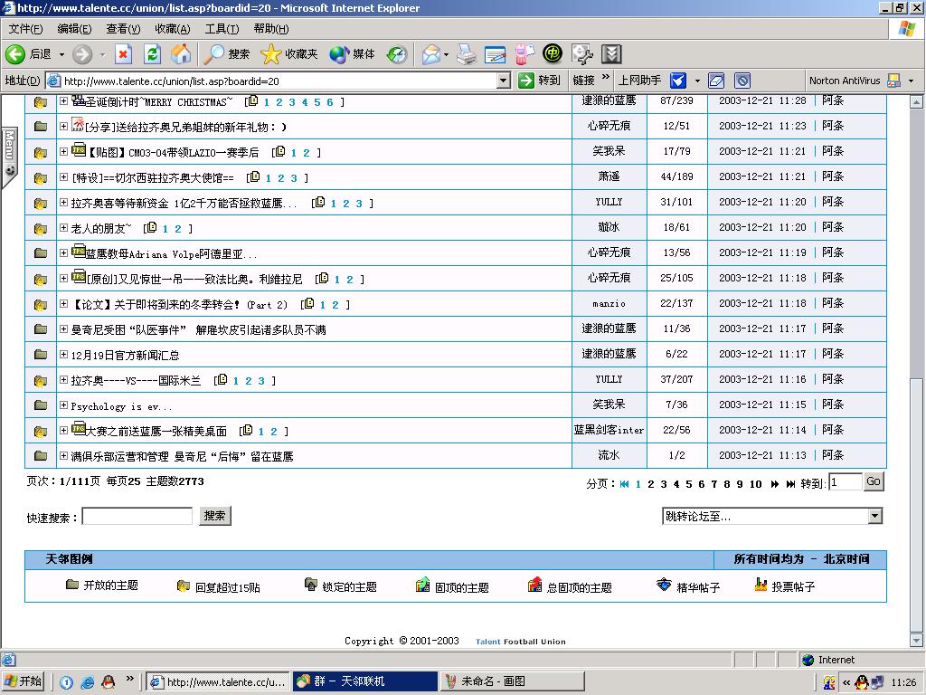Screen dimensions: 926x695
Task: Open the 工具(T) menu
Action: pyautogui.click(x=222, y=29)
